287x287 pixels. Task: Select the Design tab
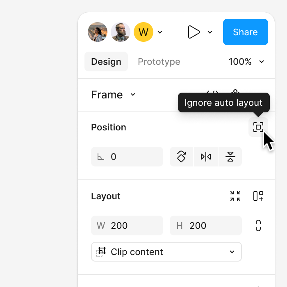point(106,61)
